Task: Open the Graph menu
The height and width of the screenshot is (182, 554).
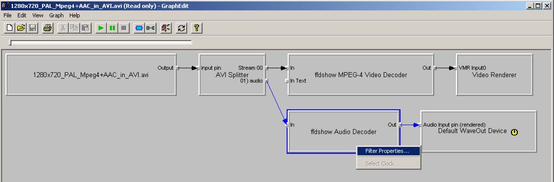Action: 56,15
